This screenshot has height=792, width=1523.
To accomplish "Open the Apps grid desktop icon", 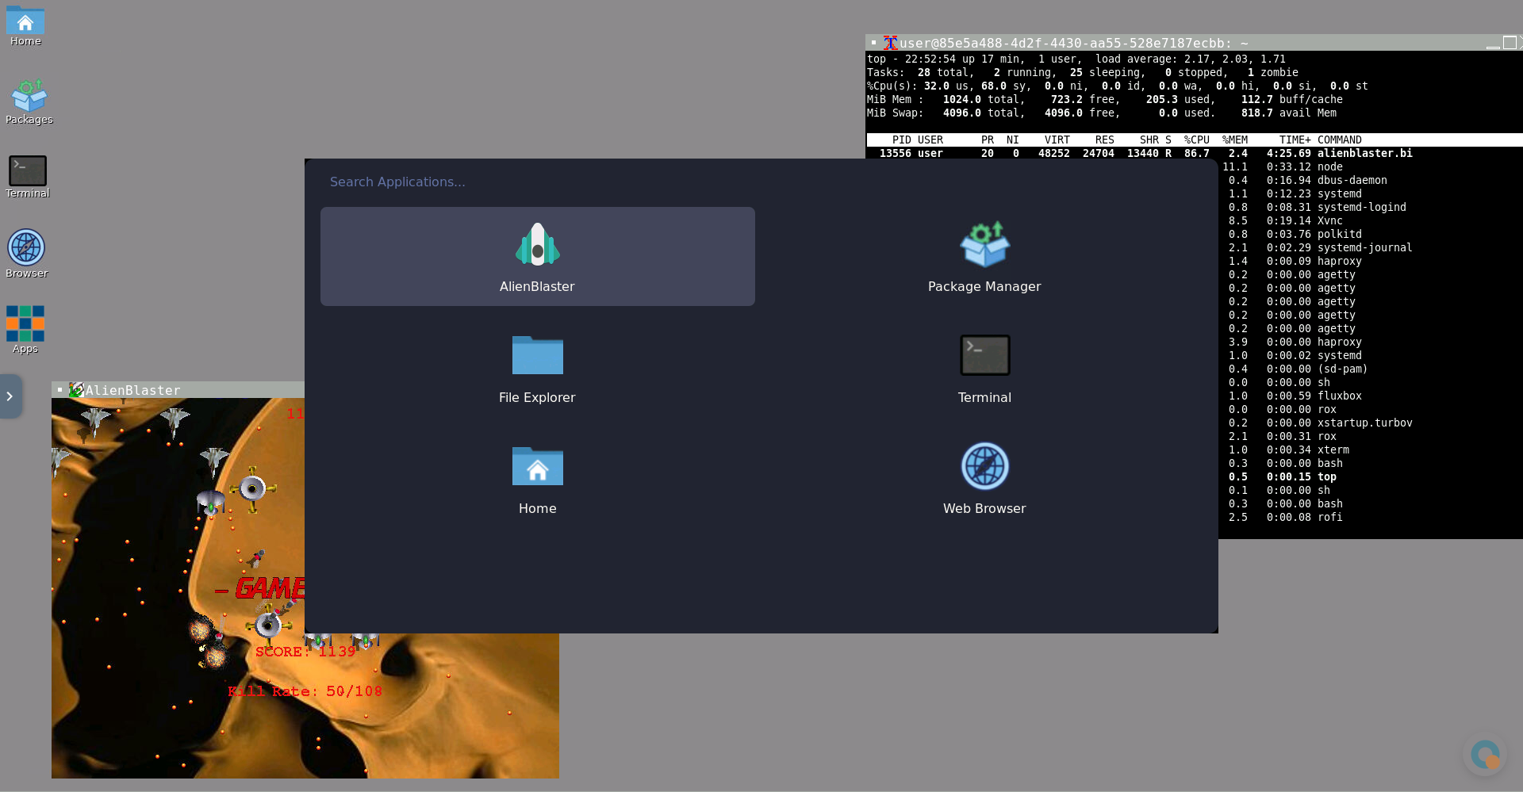I will (25, 328).
